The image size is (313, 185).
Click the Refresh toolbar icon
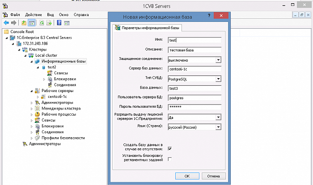click(42, 23)
